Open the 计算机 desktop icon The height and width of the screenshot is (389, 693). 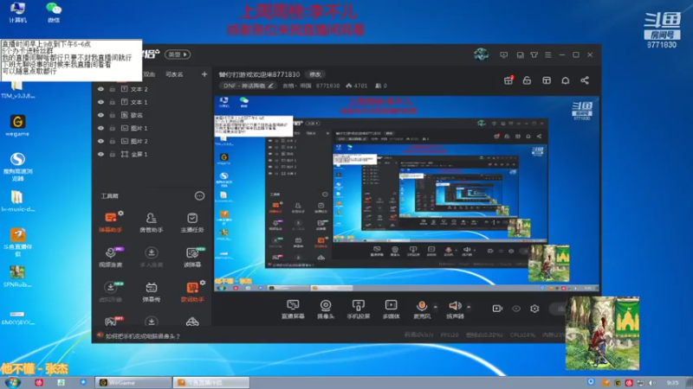coord(17,12)
